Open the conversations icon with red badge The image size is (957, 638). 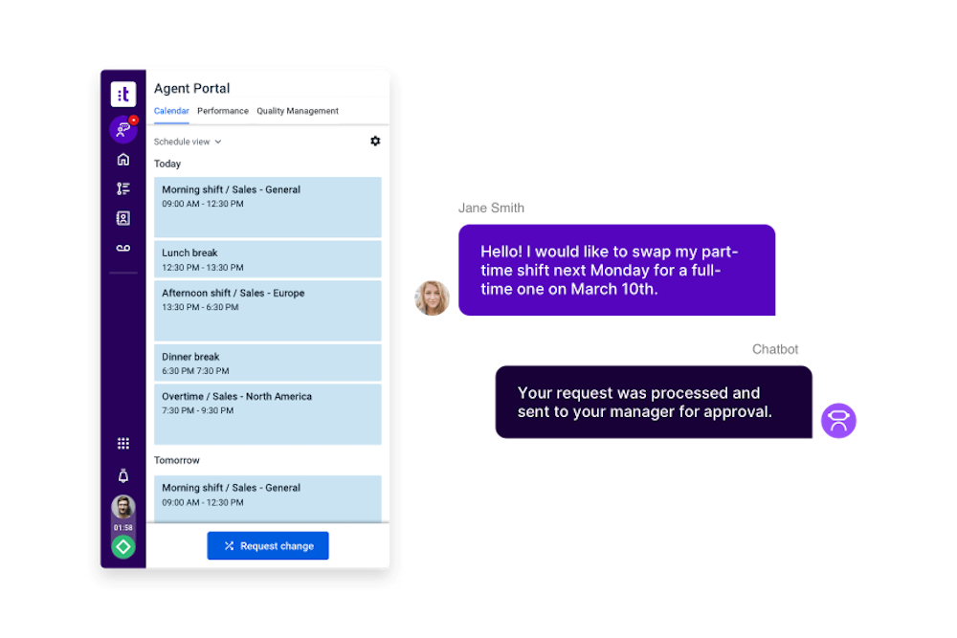pyautogui.click(x=123, y=129)
